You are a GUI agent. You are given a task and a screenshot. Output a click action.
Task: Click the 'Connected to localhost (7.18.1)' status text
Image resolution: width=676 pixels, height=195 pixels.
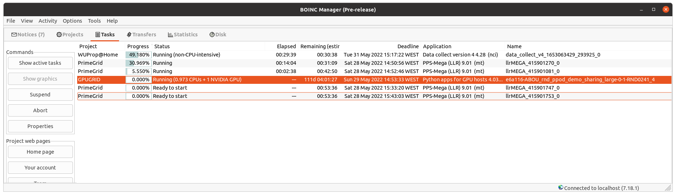coord(601,188)
